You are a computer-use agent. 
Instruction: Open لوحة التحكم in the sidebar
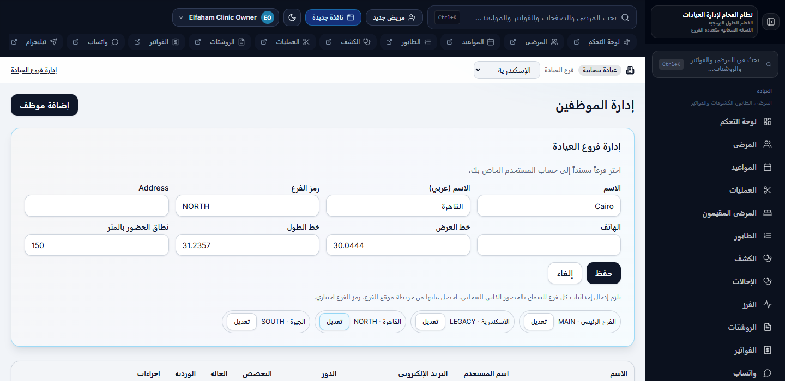coord(715,121)
